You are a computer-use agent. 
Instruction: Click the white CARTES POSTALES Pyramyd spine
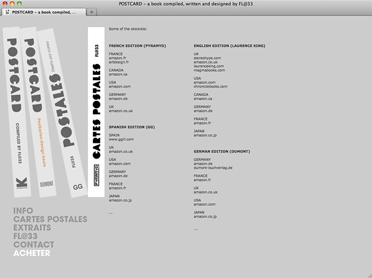click(x=96, y=112)
